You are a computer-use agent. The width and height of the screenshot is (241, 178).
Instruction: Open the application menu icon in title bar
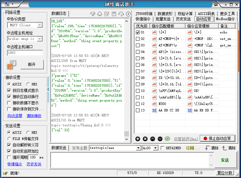coord(7,4)
